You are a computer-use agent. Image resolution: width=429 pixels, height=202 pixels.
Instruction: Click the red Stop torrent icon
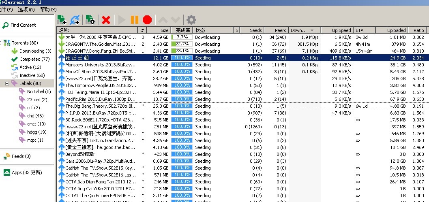[147, 20]
